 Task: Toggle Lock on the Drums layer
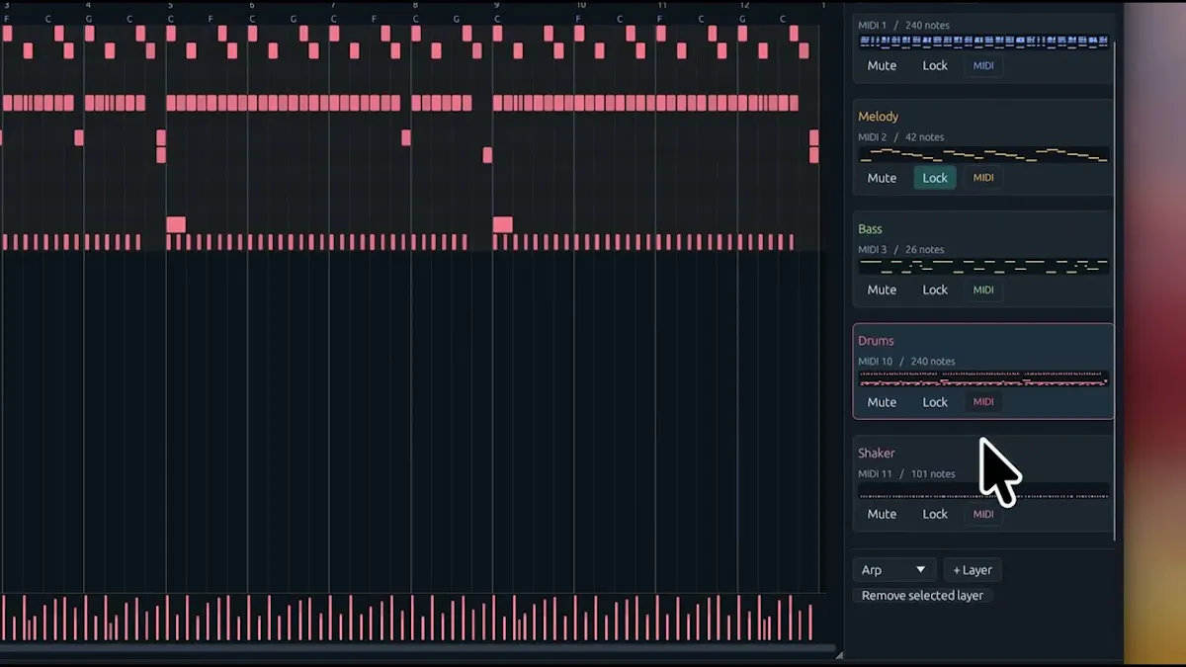(x=935, y=402)
